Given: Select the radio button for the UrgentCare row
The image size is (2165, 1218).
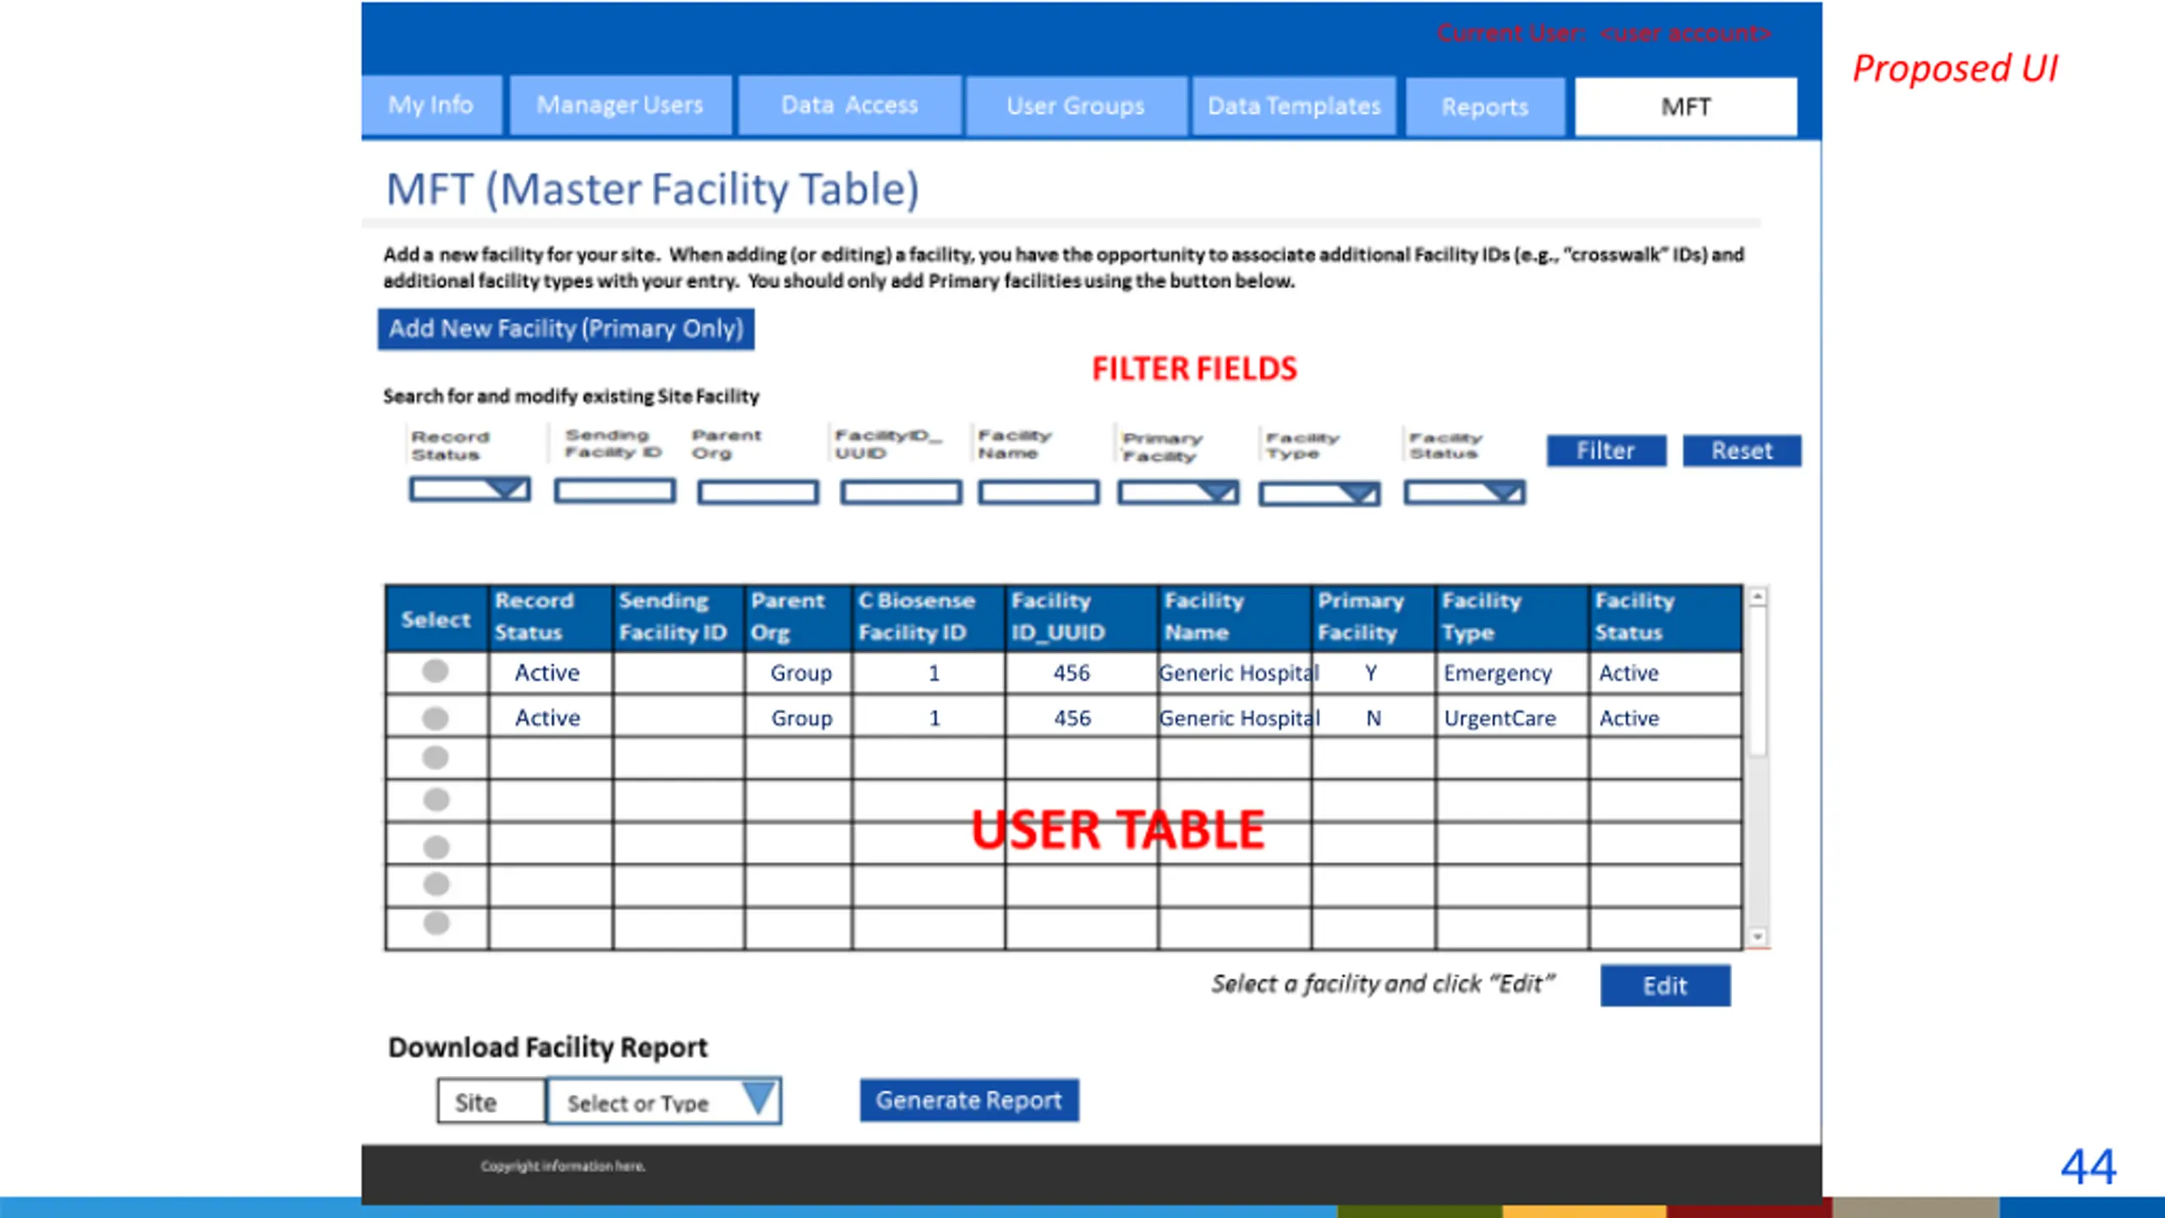Looking at the screenshot, I should 435,718.
